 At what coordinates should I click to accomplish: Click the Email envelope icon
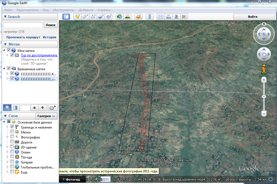click(x=160, y=17)
